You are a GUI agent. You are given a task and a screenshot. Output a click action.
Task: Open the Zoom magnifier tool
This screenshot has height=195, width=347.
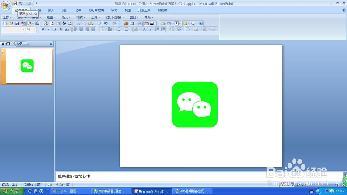193,23
